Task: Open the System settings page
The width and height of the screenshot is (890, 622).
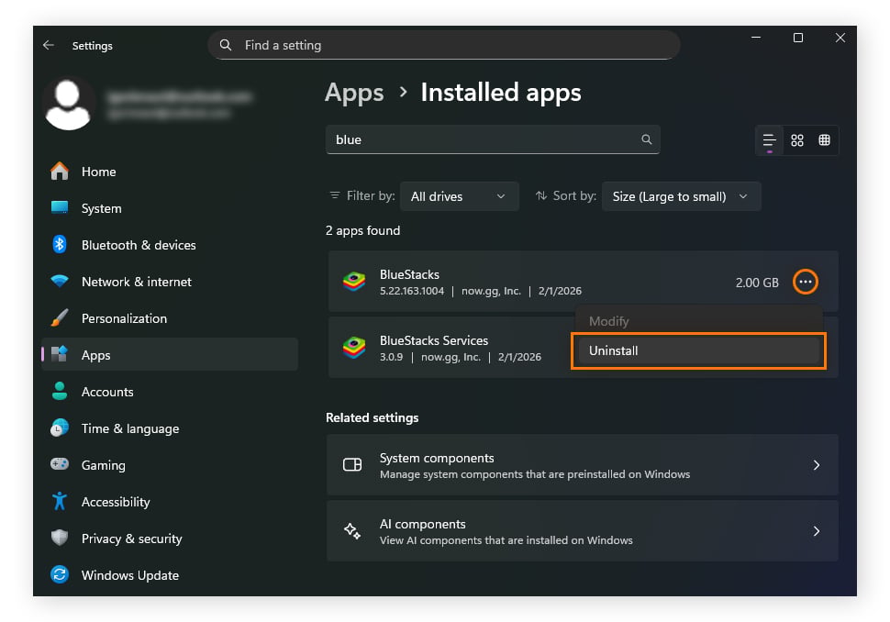Action: pyautogui.click(x=169, y=208)
